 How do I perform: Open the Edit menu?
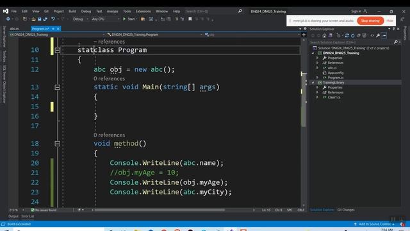24,12
